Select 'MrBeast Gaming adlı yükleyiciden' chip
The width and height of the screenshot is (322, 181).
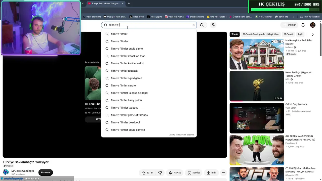pyautogui.click(x=261, y=34)
